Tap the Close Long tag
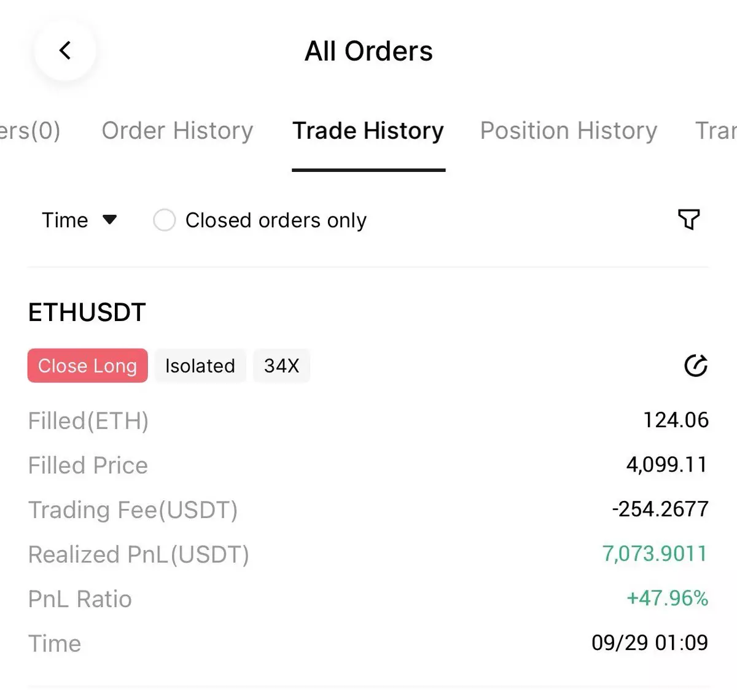Image resolution: width=737 pixels, height=690 pixels. tap(87, 366)
